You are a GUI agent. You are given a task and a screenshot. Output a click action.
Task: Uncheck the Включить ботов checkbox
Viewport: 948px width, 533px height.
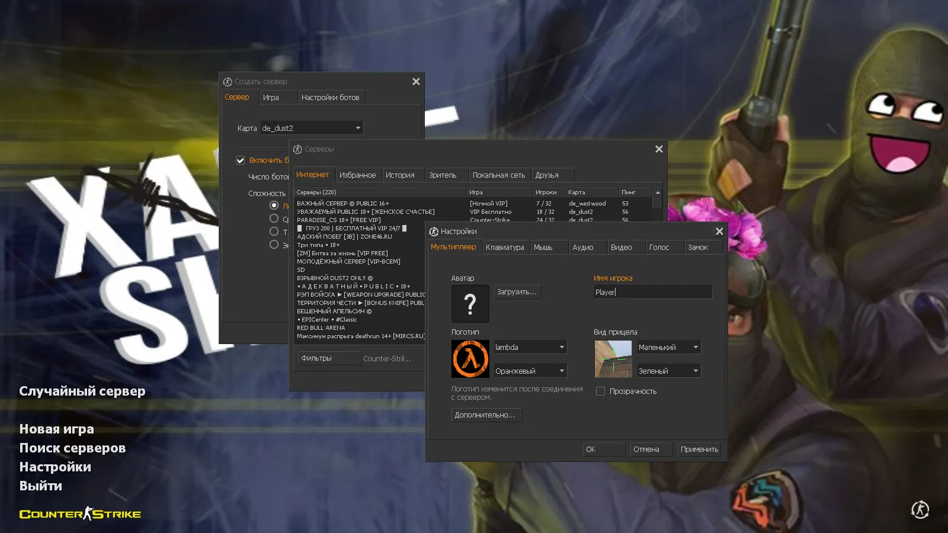(241, 160)
